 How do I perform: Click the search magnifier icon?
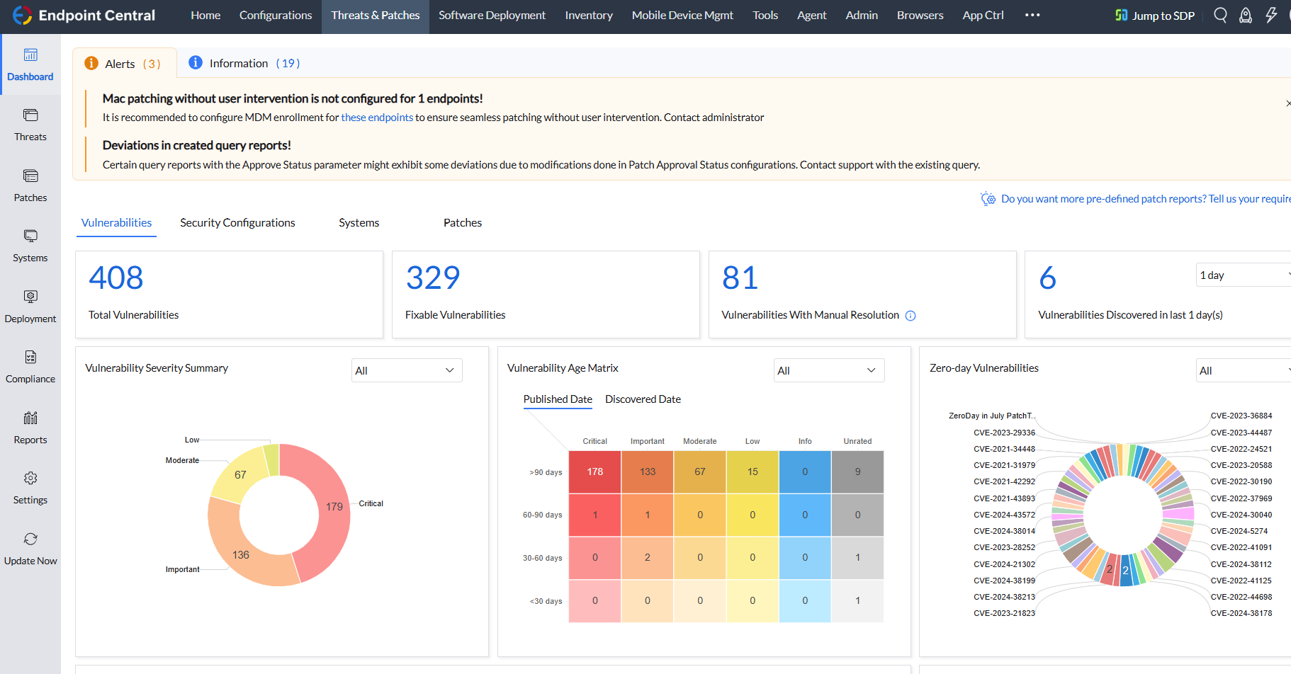(1220, 15)
